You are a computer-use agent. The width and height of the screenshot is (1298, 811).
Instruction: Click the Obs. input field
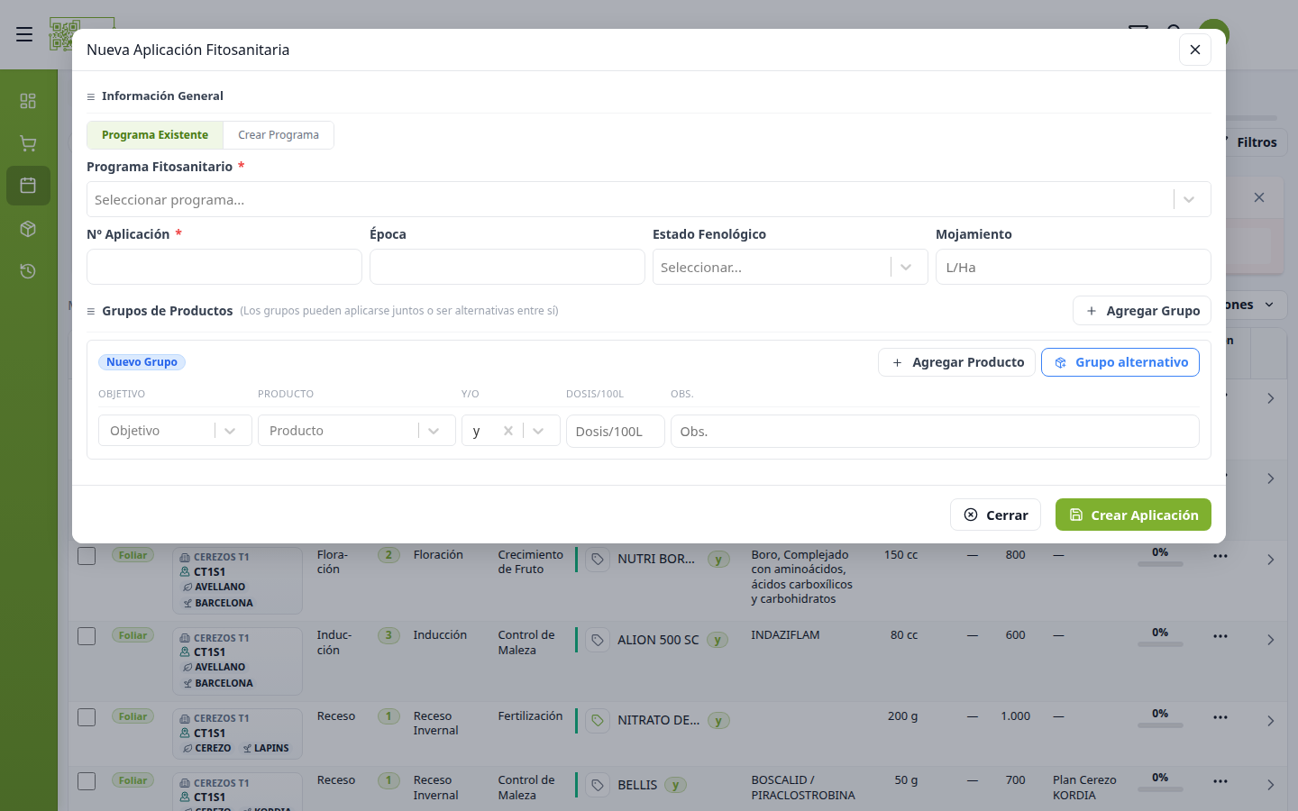[935, 431]
